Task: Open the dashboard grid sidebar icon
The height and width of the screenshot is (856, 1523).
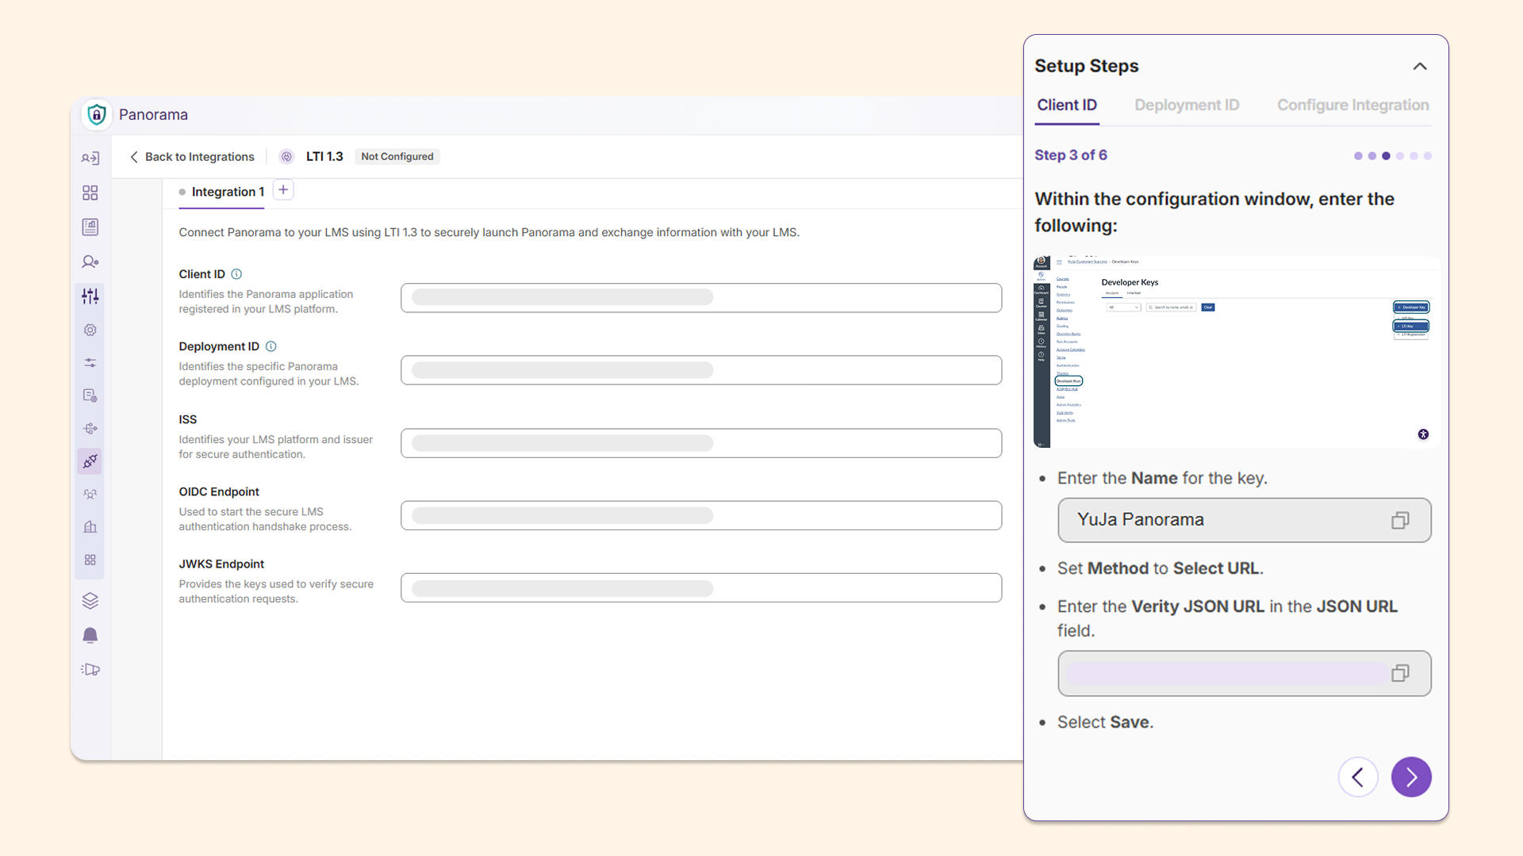Action: coord(90,193)
